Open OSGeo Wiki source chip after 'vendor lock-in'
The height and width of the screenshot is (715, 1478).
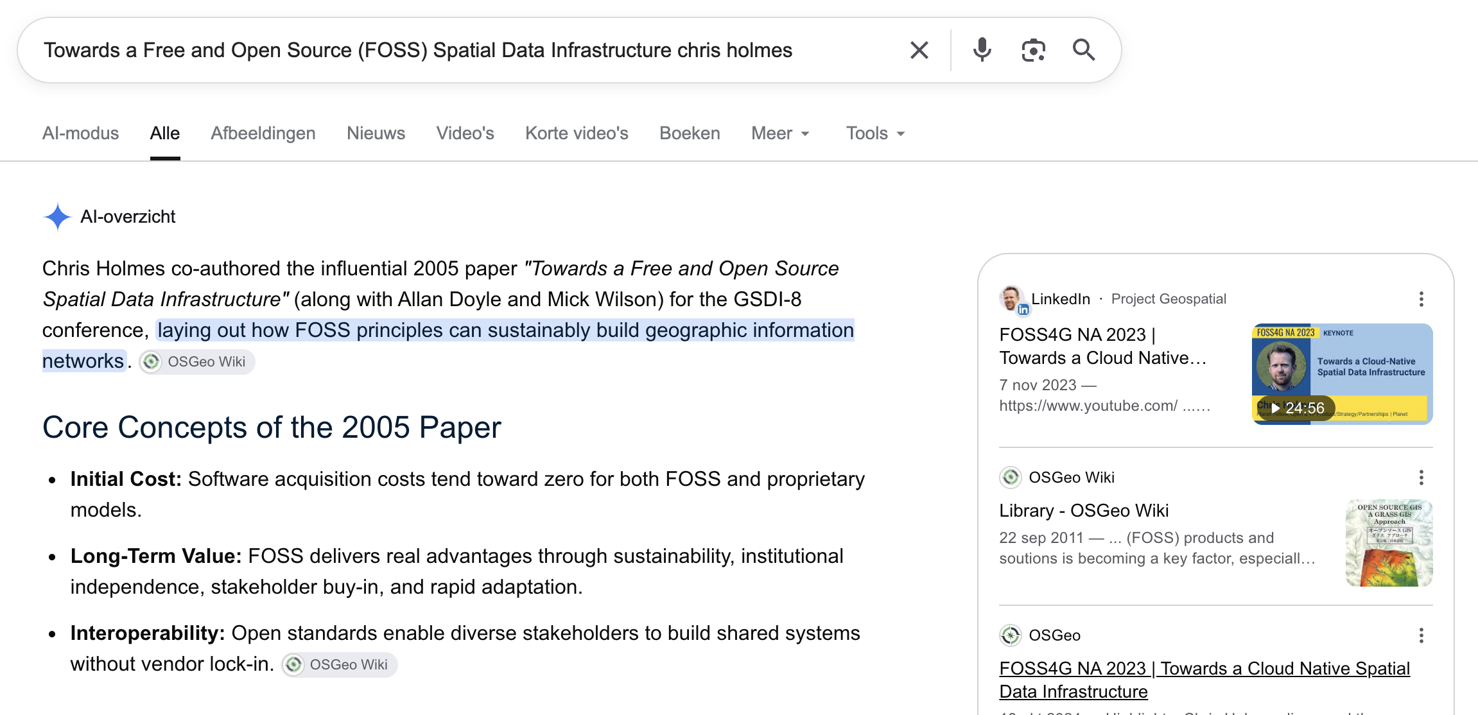point(340,665)
